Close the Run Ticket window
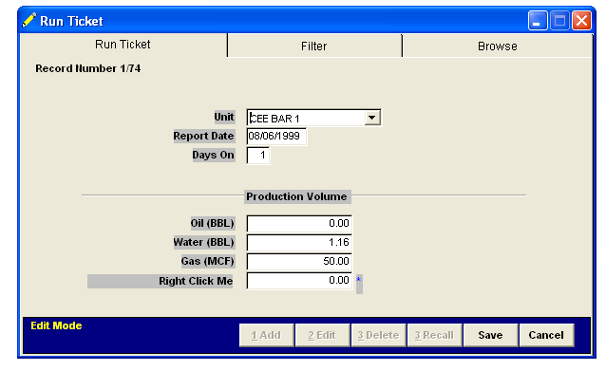Image resolution: width=606 pixels, height=371 pixels. point(581,20)
